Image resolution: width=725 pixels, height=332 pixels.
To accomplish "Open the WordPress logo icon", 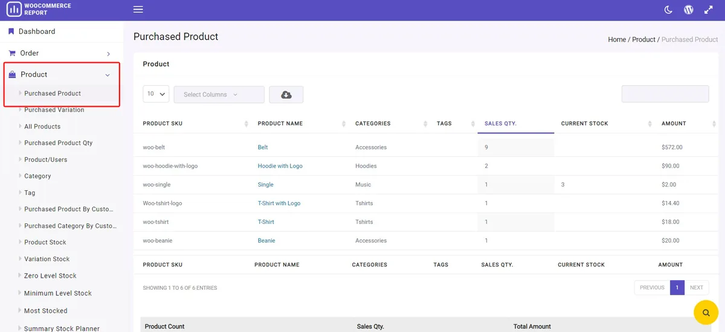I will point(688,10).
